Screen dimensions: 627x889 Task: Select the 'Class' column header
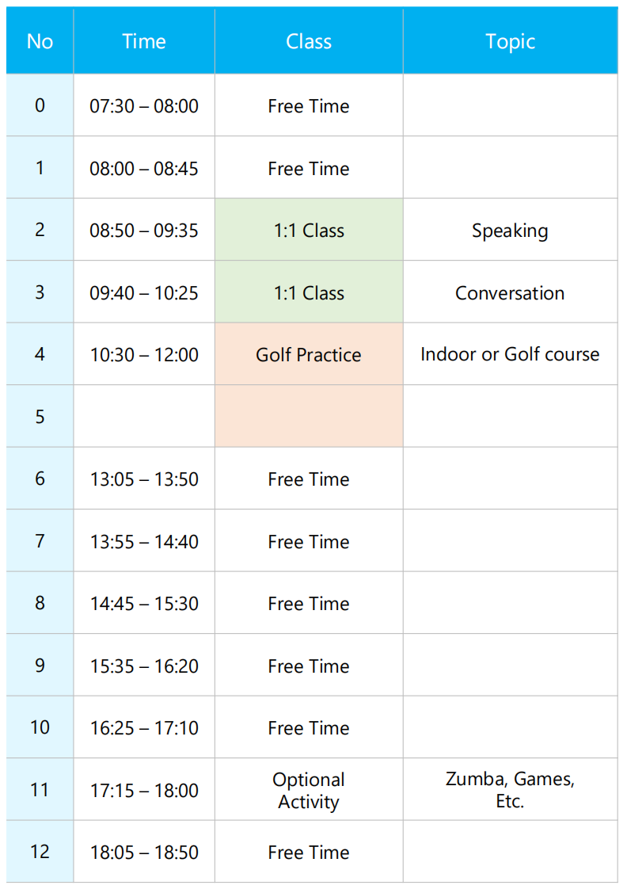[x=309, y=41]
